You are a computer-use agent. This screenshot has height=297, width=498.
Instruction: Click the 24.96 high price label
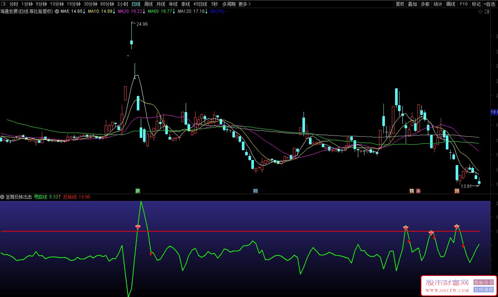(x=142, y=24)
